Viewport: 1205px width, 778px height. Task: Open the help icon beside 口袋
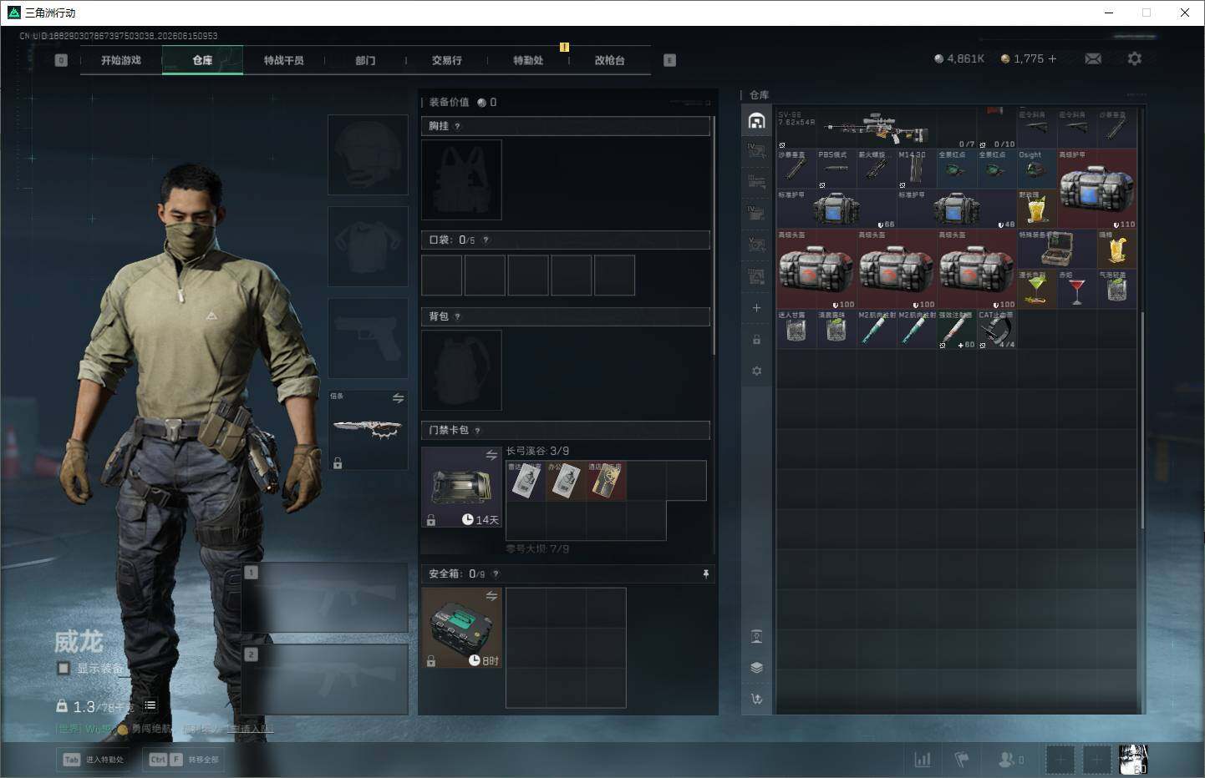[486, 240]
